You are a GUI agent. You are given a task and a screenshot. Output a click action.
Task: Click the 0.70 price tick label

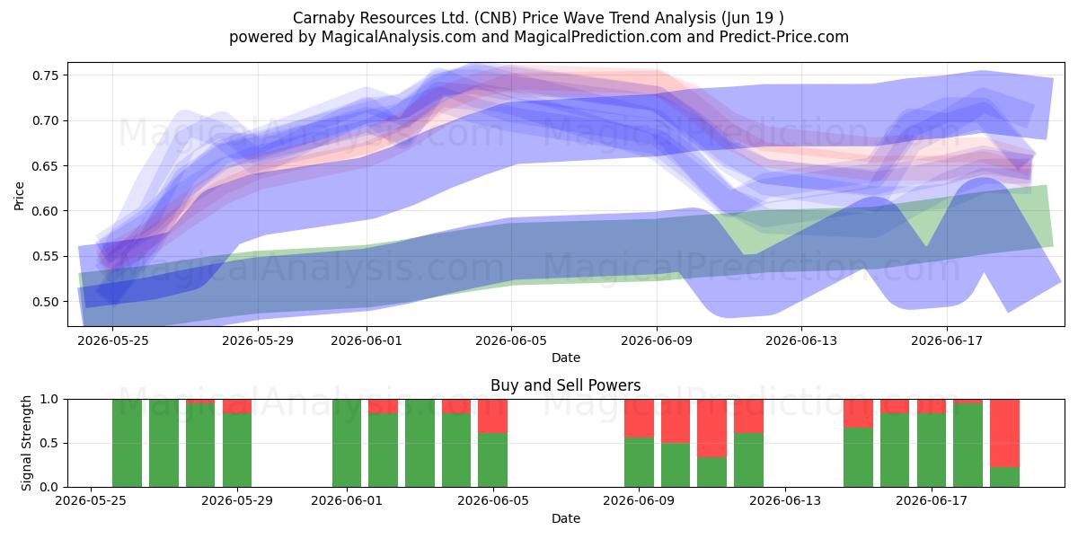(x=47, y=120)
